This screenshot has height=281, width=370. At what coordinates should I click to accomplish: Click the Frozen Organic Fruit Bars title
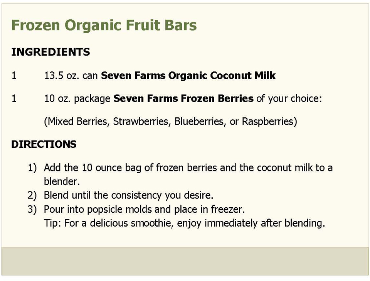tap(104, 25)
